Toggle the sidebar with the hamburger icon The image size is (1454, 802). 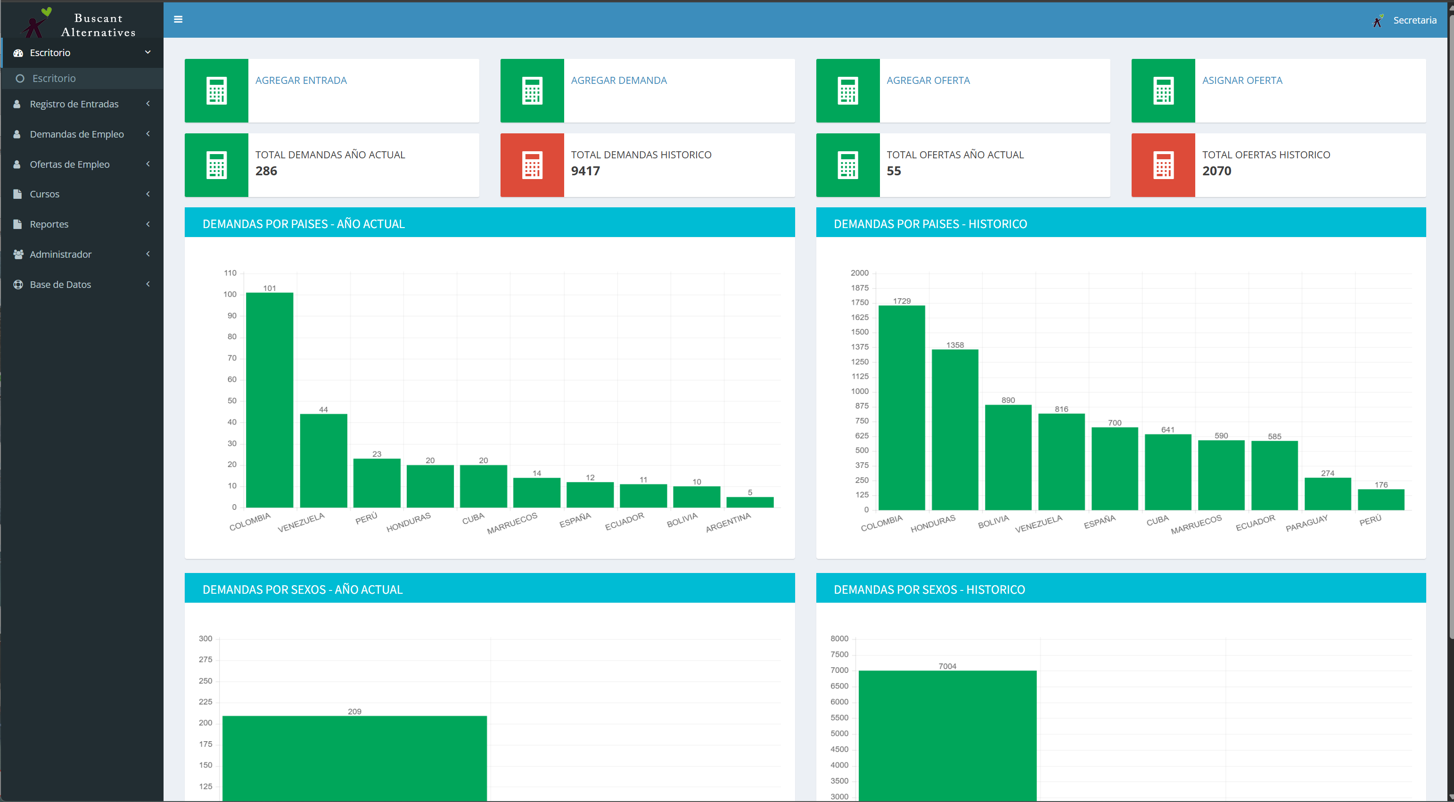pos(178,19)
